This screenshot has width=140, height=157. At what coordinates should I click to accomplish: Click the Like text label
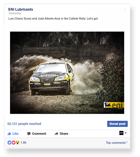coord(15,134)
